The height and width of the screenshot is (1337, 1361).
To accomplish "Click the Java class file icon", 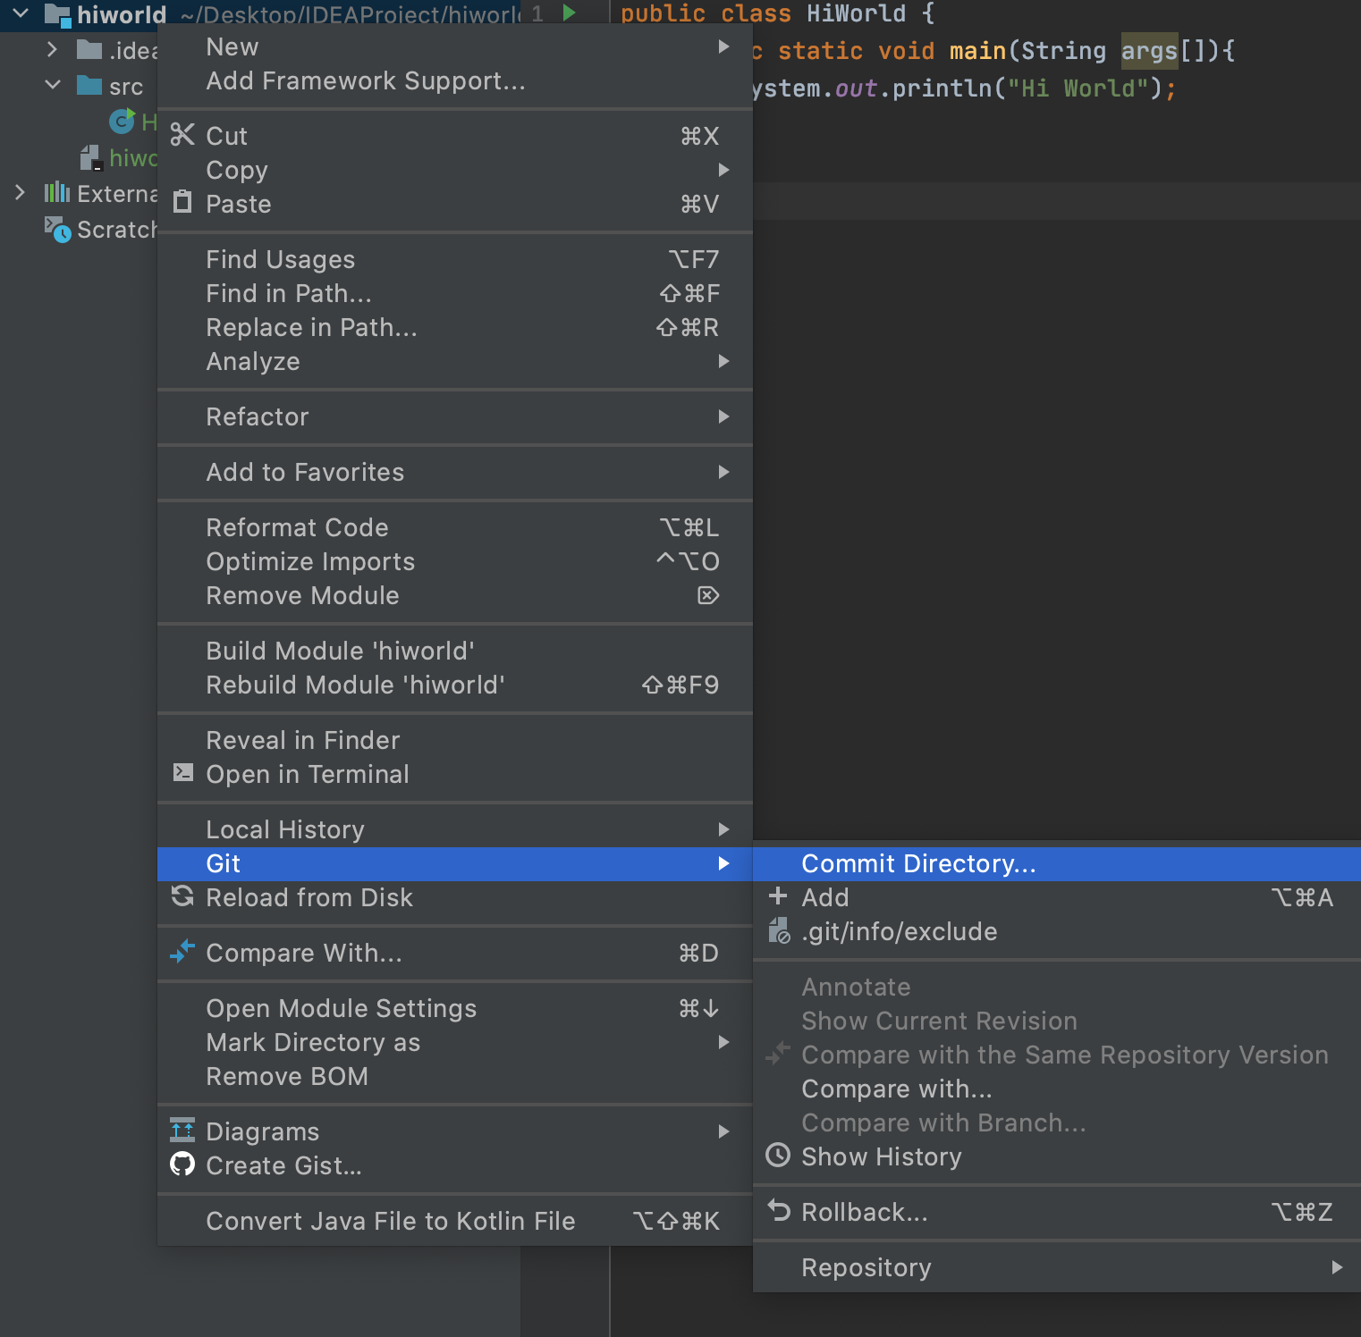I will coord(122,121).
